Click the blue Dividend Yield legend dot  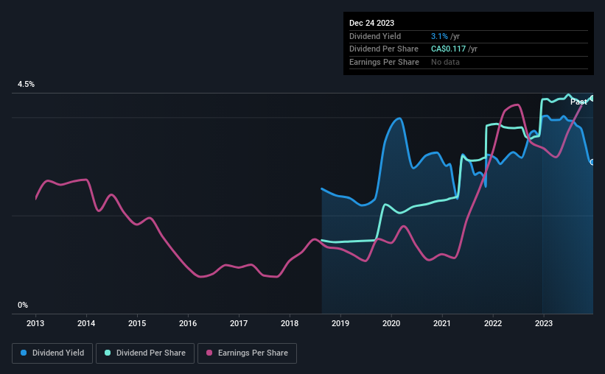click(24, 353)
